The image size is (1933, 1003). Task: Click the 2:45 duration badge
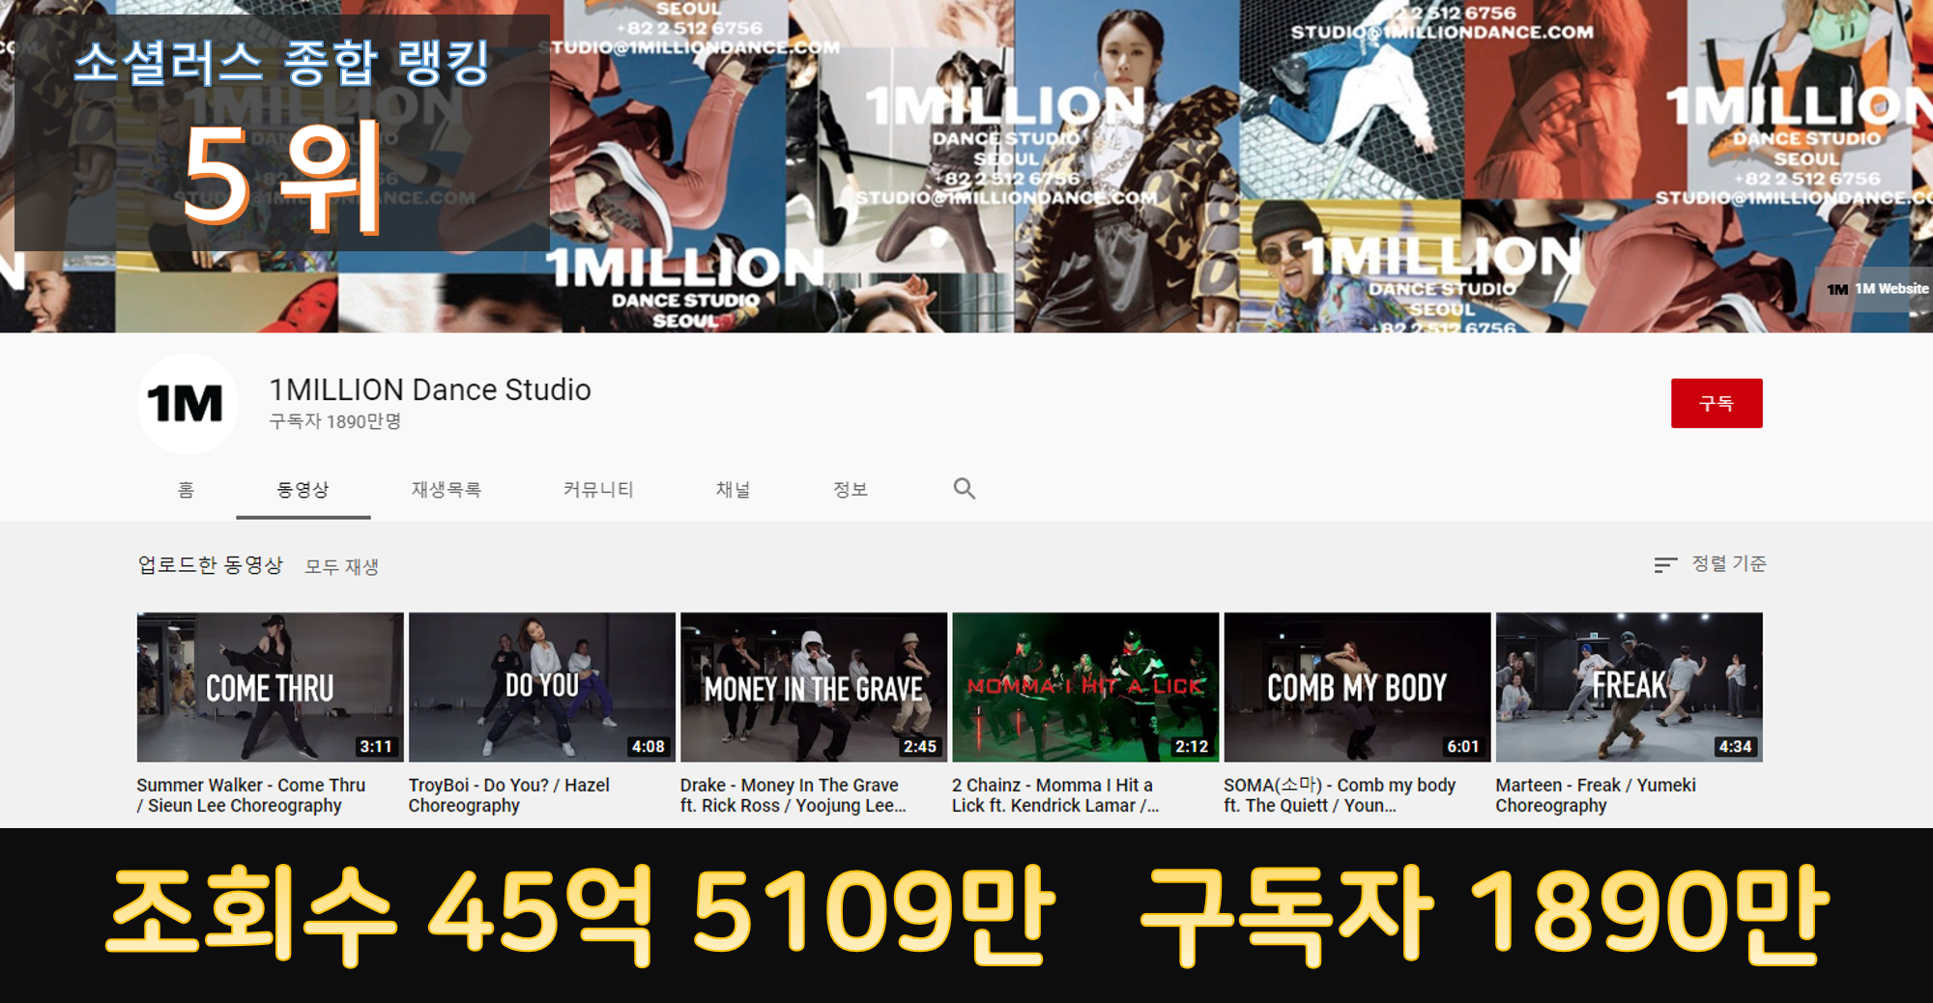tap(920, 746)
